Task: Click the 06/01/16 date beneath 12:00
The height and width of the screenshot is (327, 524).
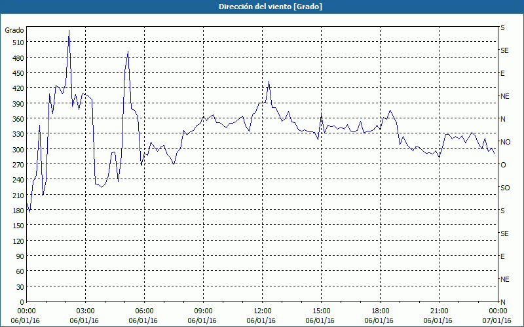Action: coord(261,320)
